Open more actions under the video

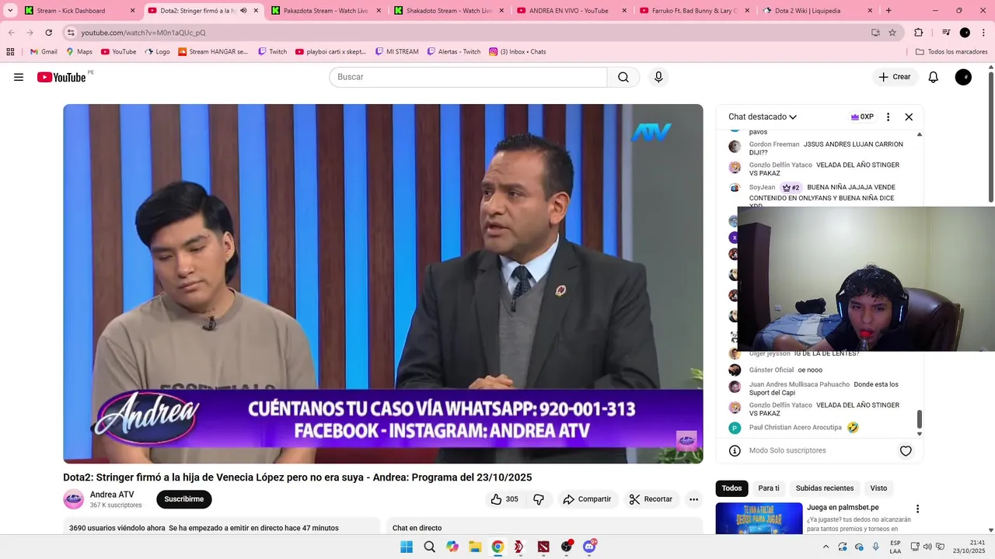coord(694,499)
